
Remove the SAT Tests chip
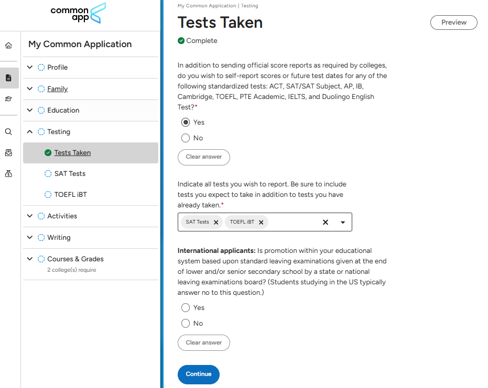coord(216,222)
